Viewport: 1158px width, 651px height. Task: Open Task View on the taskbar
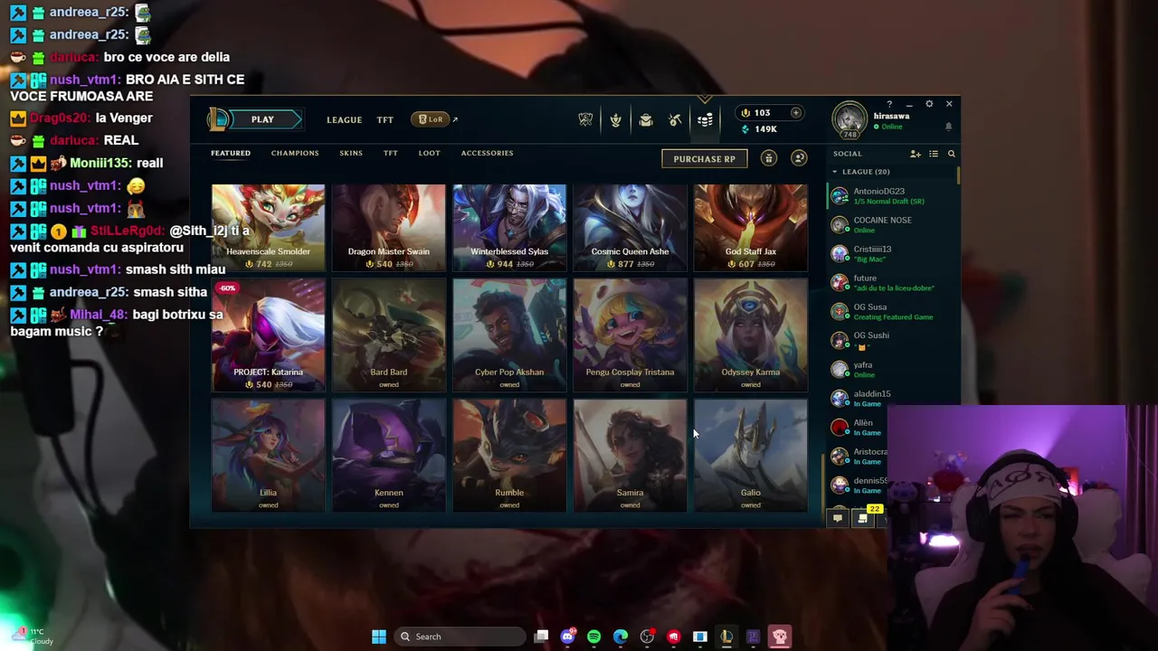[x=541, y=637]
